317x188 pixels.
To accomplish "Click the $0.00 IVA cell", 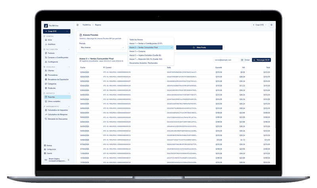I will click(243, 72).
